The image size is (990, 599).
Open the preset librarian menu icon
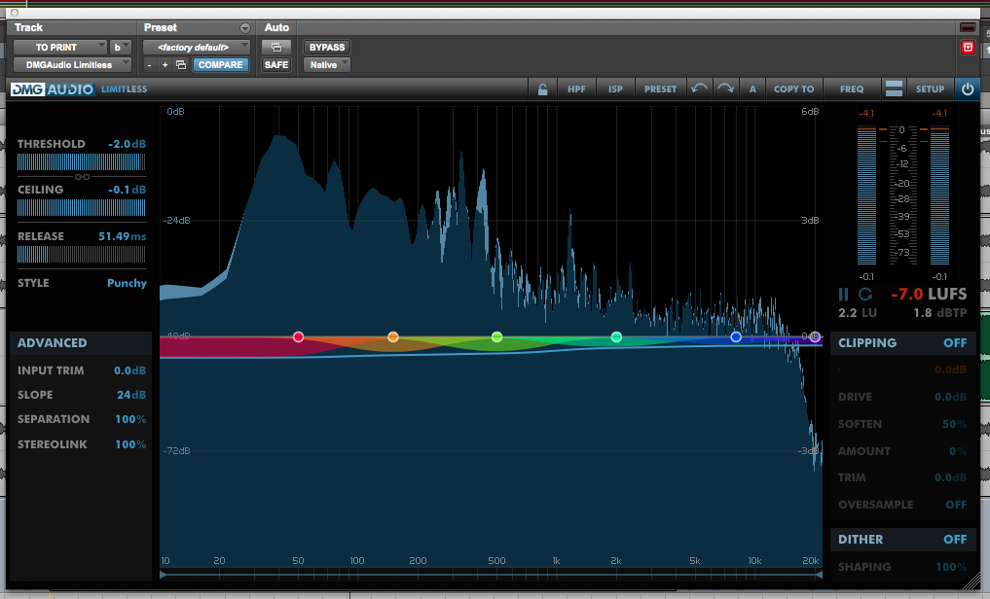(x=245, y=28)
